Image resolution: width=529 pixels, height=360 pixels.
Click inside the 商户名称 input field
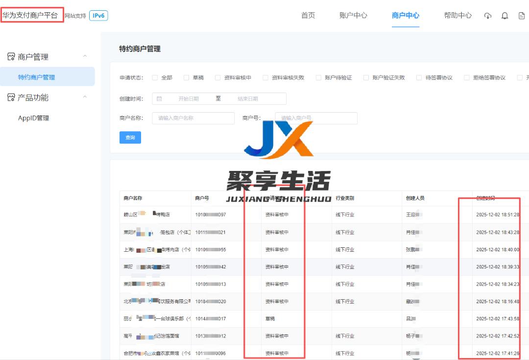coord(193,118)
